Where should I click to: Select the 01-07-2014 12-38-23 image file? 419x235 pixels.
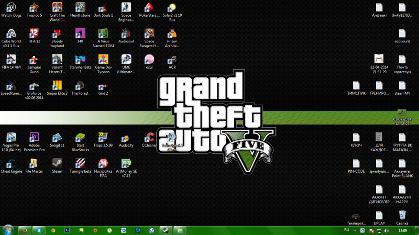402,116
